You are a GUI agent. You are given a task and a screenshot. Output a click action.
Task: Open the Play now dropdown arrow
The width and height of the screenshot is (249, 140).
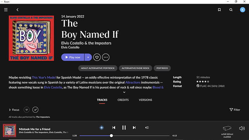pos(88,57)
